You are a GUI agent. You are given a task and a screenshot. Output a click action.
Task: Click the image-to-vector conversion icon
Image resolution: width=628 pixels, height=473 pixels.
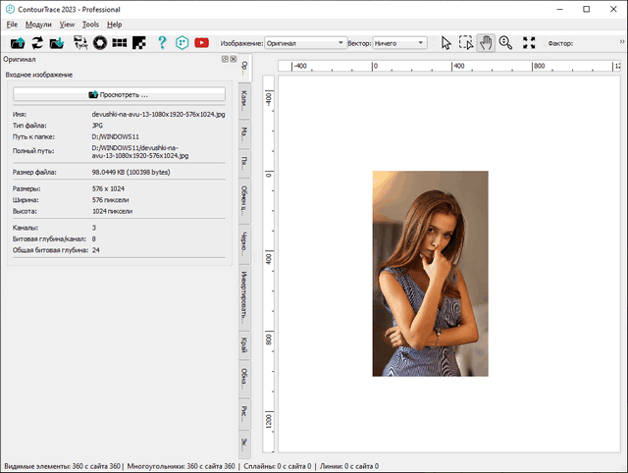click(x=80, y=43)
